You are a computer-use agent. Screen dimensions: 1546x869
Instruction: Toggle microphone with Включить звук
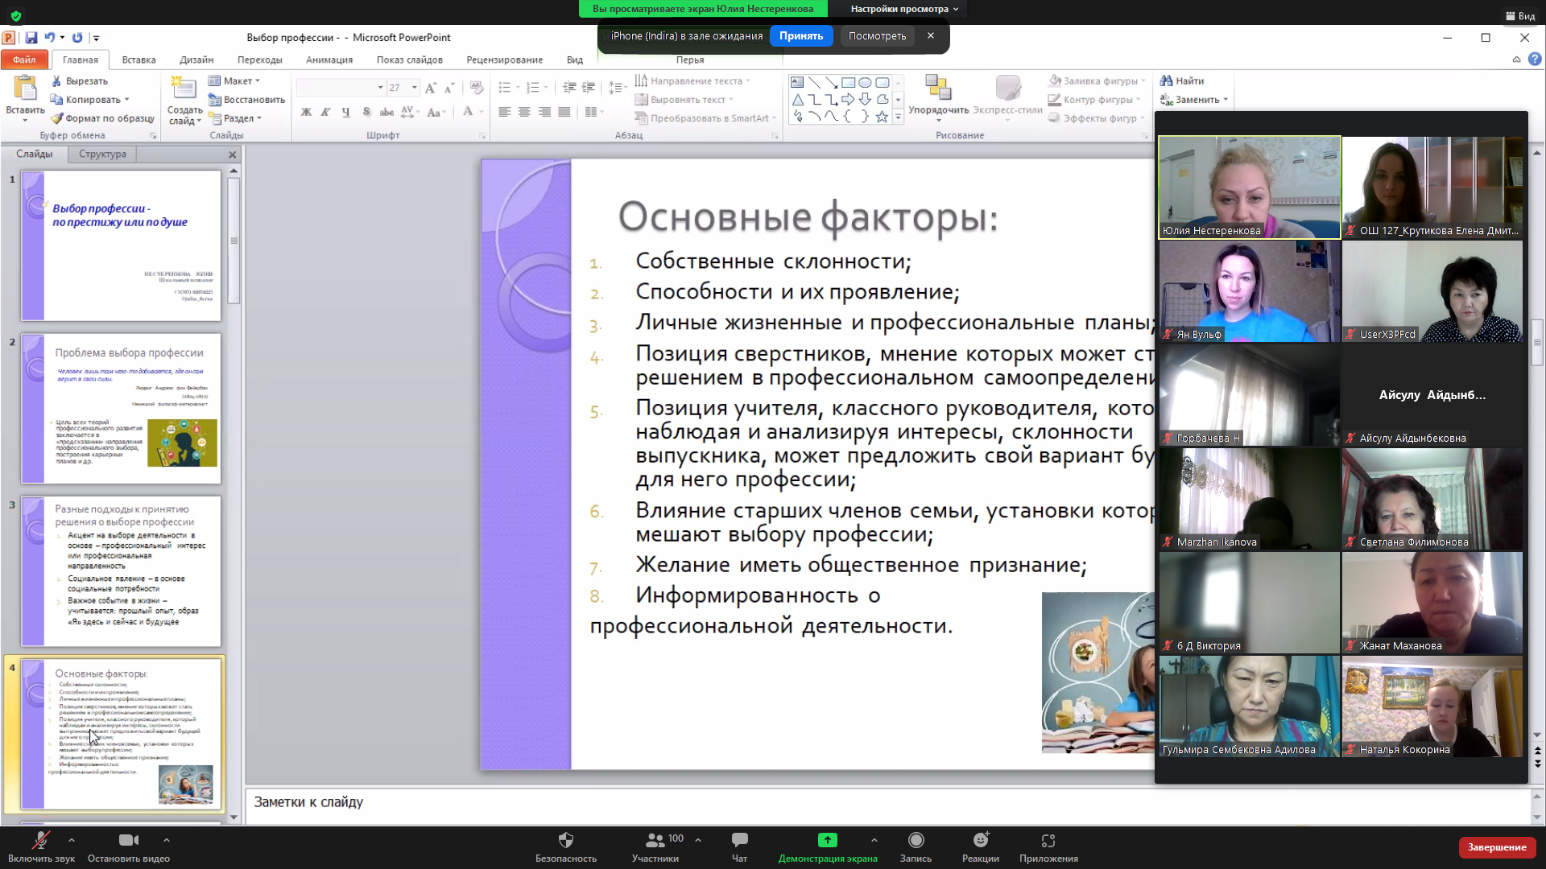pos(40,840)
